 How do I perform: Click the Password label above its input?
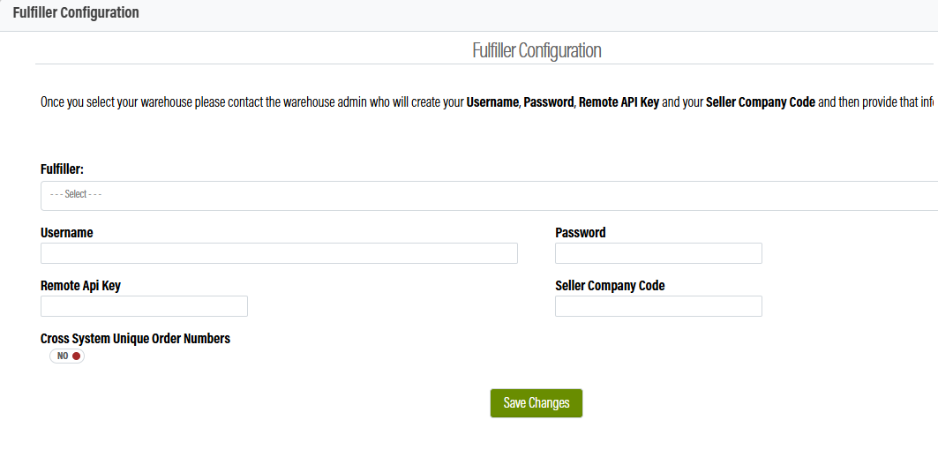tap(581, 233)
